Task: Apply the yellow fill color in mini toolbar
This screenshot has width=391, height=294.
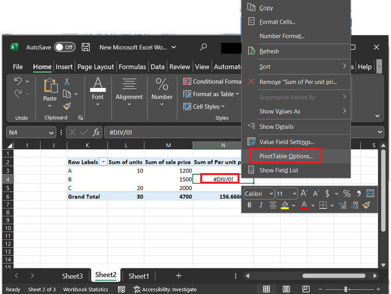Action: (x=284, y=205)
